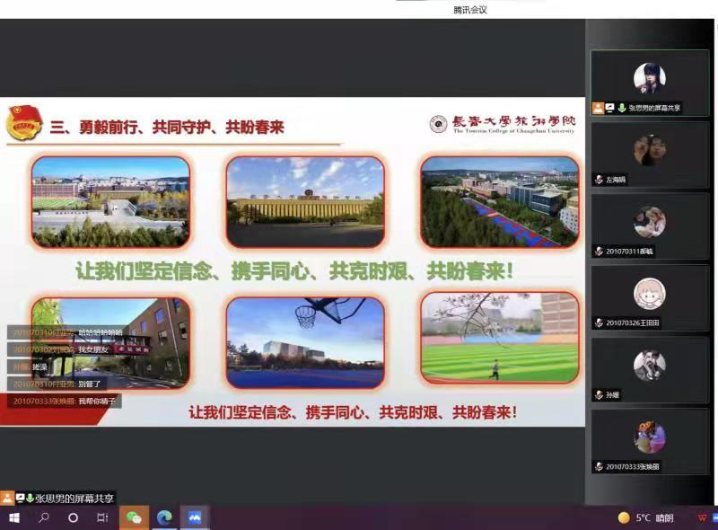Open Task View from the taskbar
The width and height of the screenshot is (718, 530).
(x=102, y=517)
